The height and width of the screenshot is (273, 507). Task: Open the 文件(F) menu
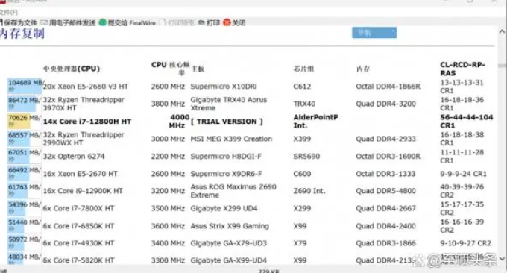9,12
